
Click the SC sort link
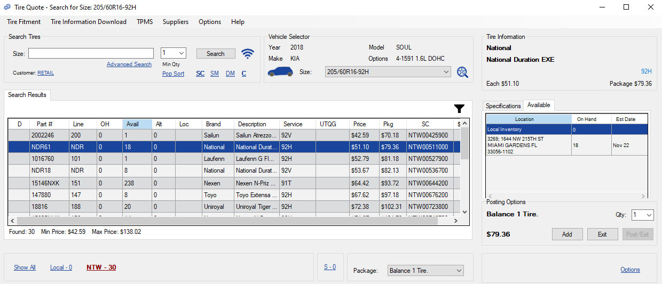[200, 74]
